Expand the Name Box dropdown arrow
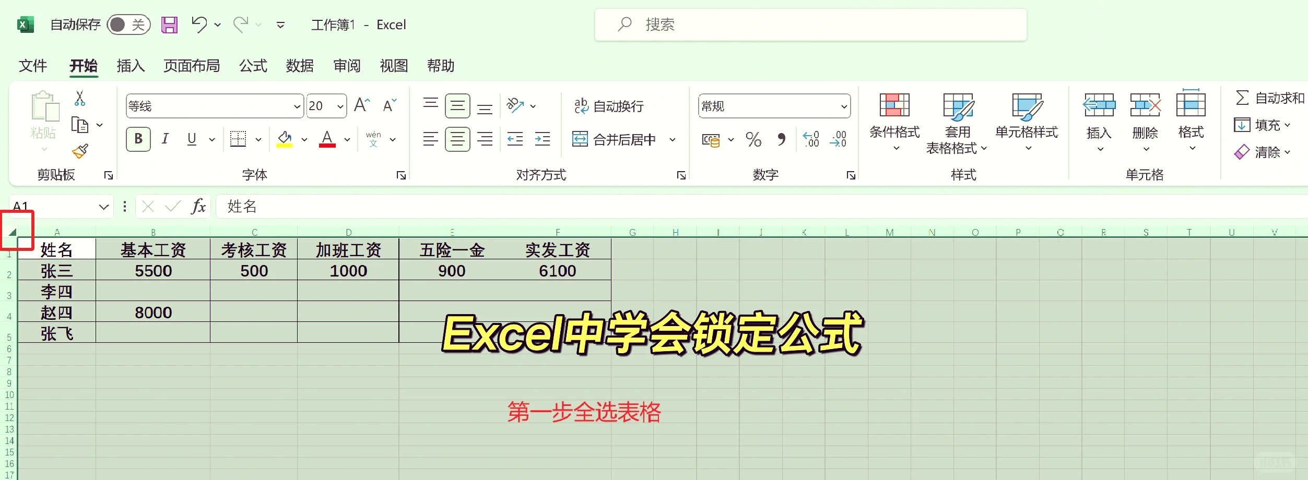This screenshot has height=480, width=1308. tap(104, 207)
